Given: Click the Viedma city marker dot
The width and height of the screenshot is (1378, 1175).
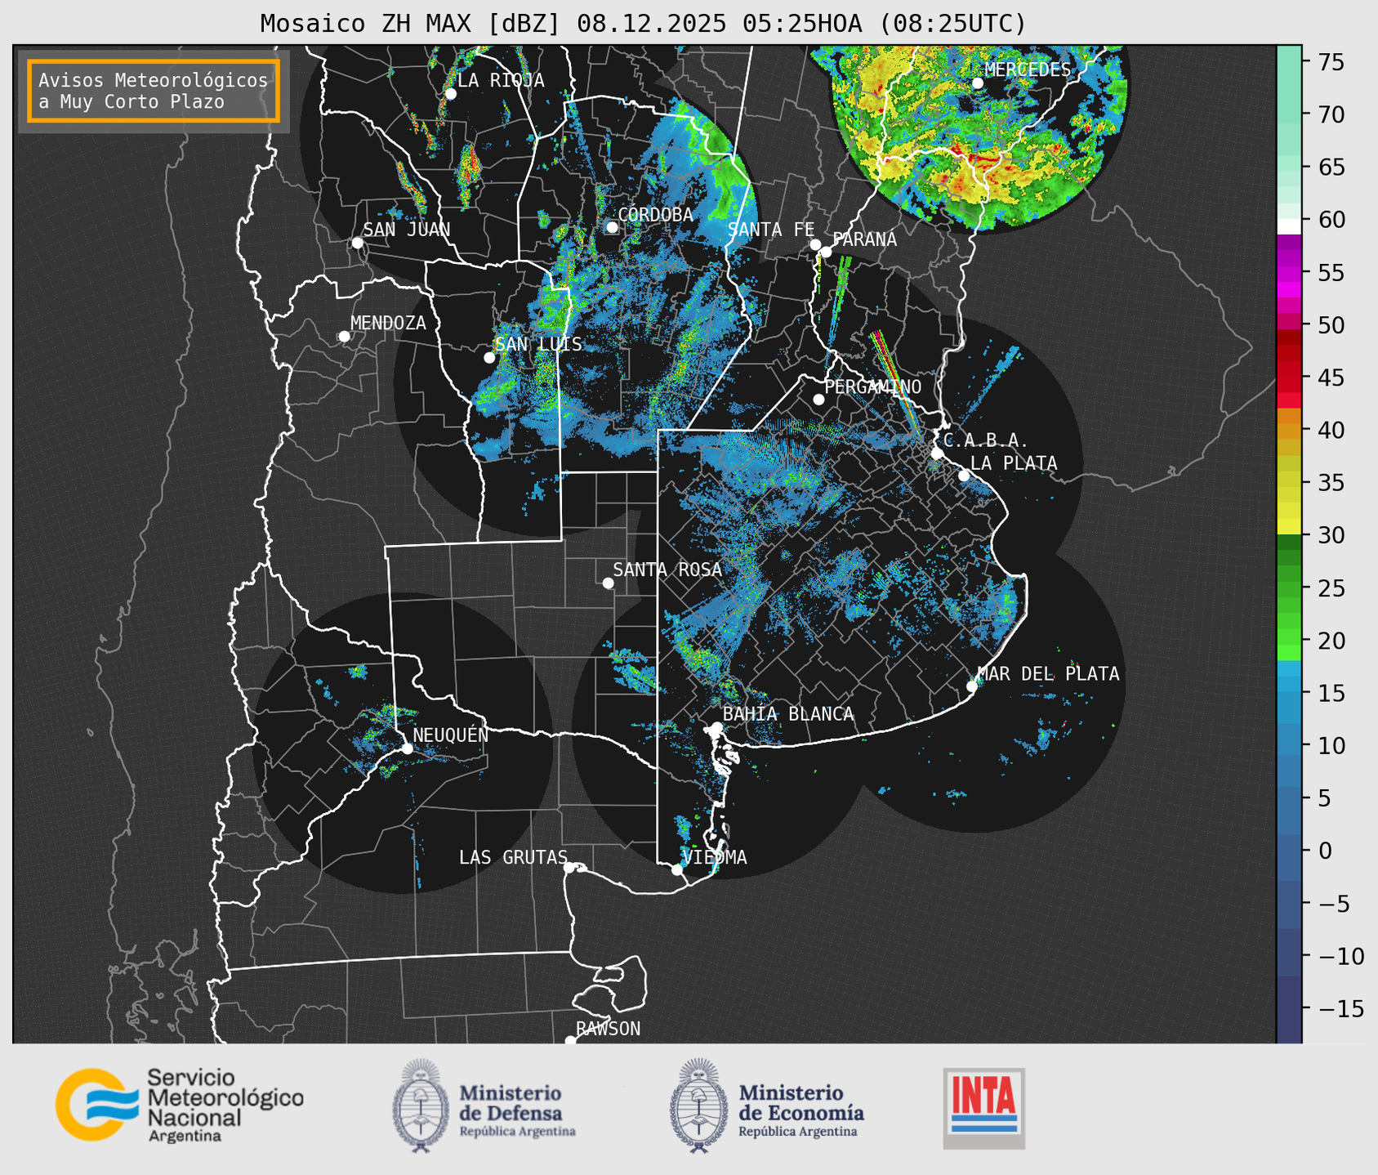Looking at the screenshot, I should coord(677,869).
